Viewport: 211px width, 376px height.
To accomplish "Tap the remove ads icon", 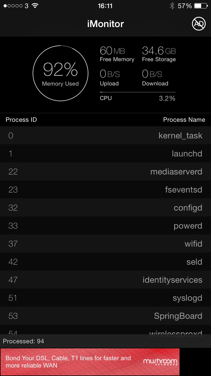I will 199,24.
